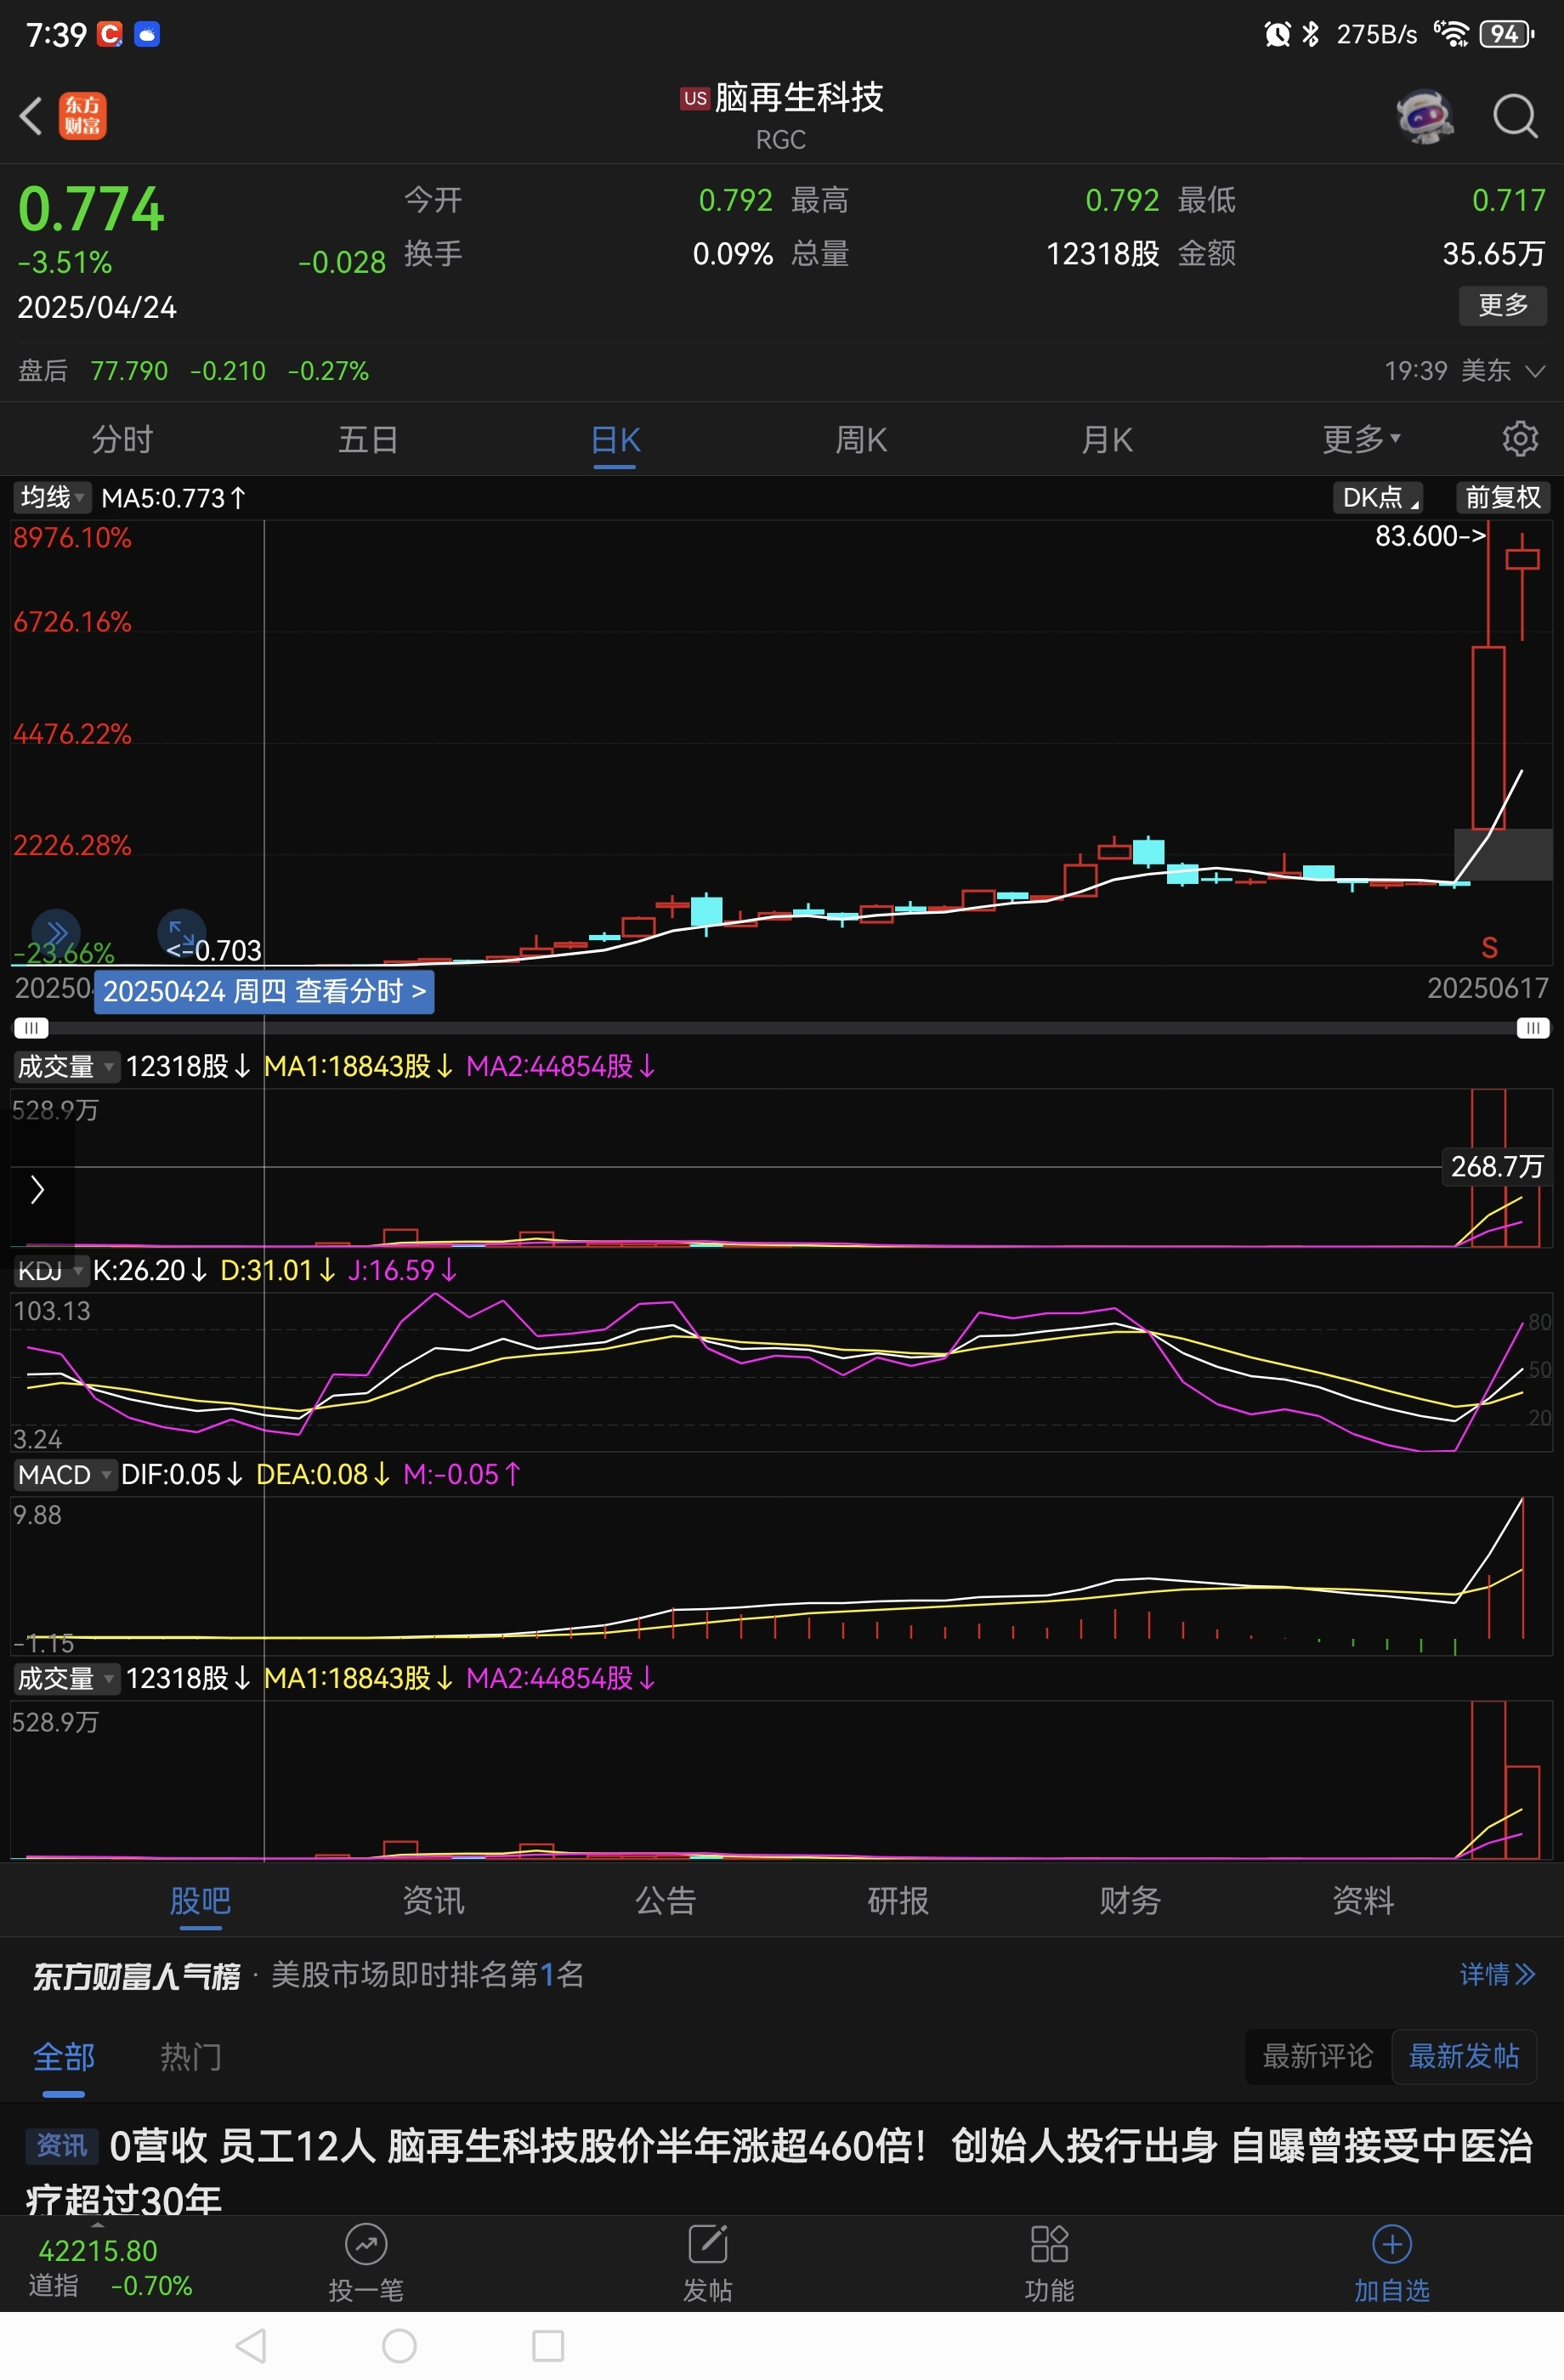Tap Android recent apps square
The height and width of the screenshot is (2380, 1564).
point(548,2346)
